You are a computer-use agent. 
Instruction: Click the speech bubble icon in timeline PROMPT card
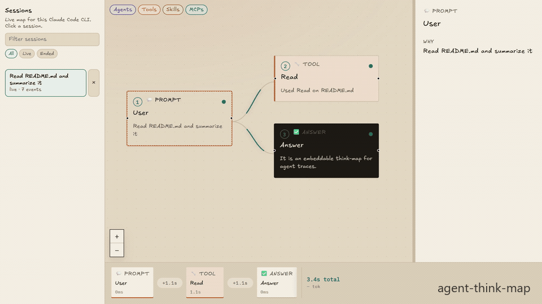tap(119, 274)
